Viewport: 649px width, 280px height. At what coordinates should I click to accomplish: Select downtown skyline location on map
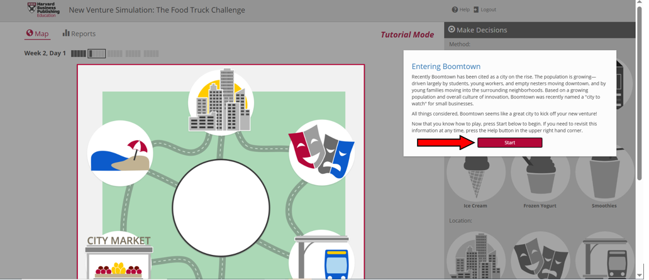pyautogui.click(x=221, y=102)
